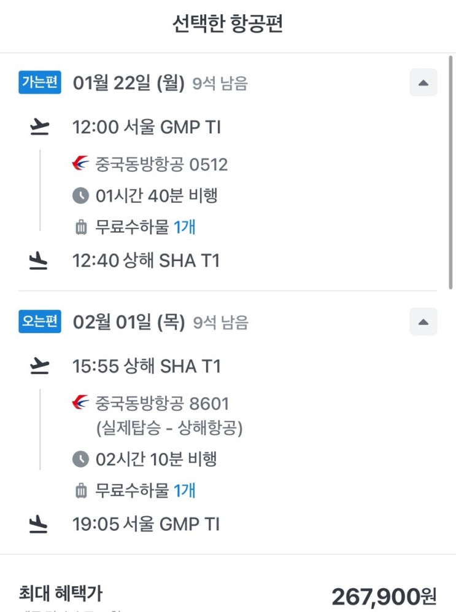456x612 pixels.
Task: Click the 최대 혜택가 label
Action: click(x=60, y=593)
